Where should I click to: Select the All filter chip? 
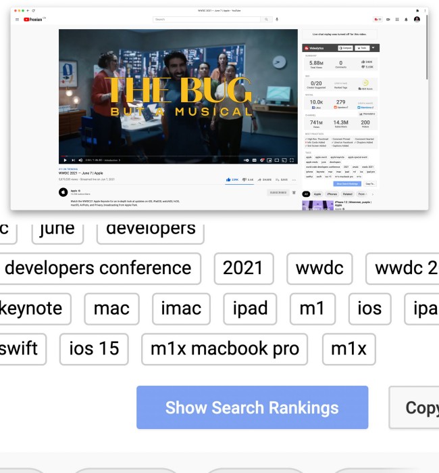[306, 194]
